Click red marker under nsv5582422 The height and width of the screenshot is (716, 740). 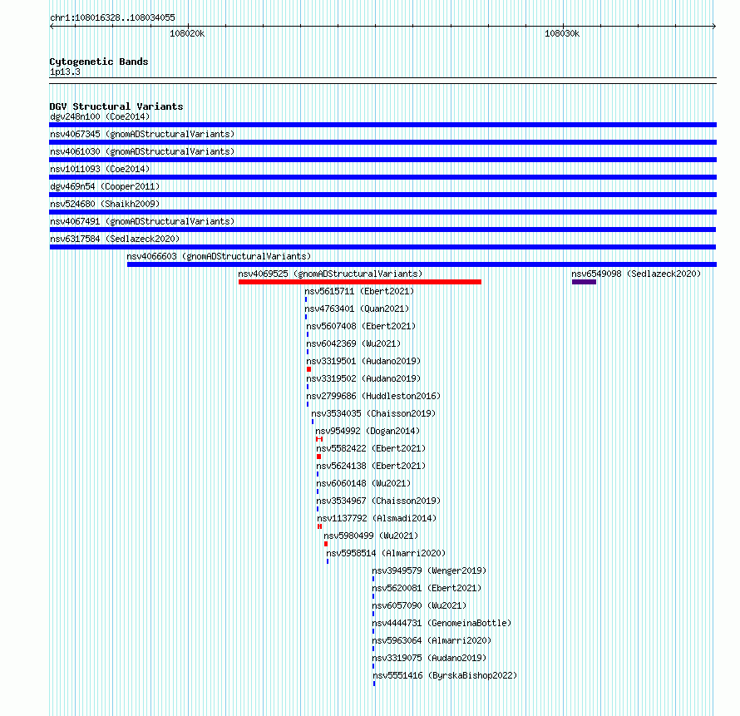pos(318,457)
